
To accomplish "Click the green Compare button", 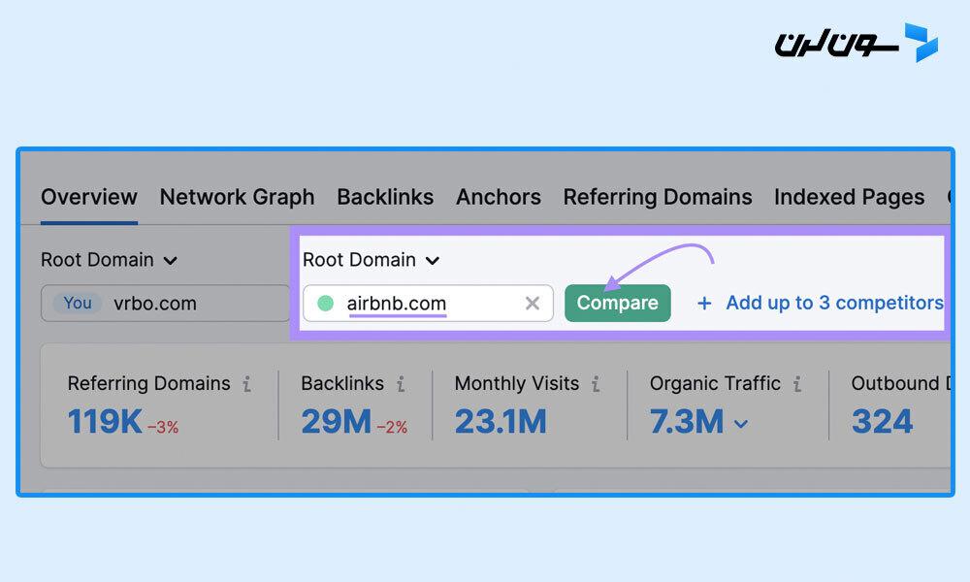I will coord(617,303).
